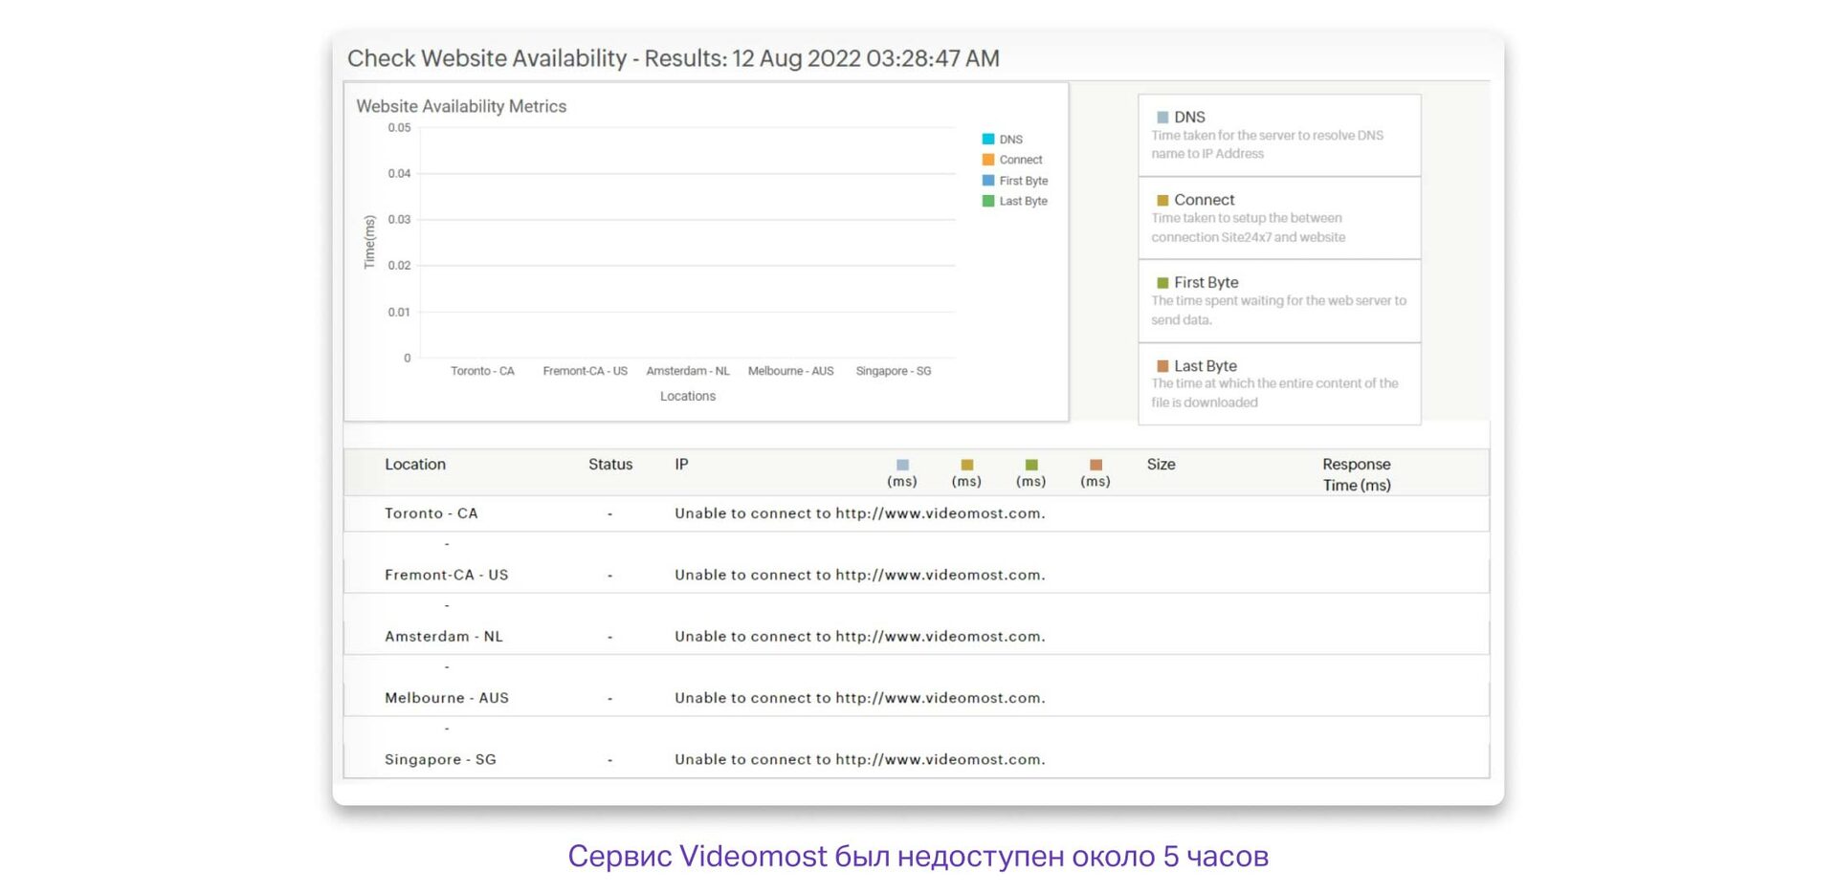Toggle the DNS series in chart legend

[x=1002, y=140]
